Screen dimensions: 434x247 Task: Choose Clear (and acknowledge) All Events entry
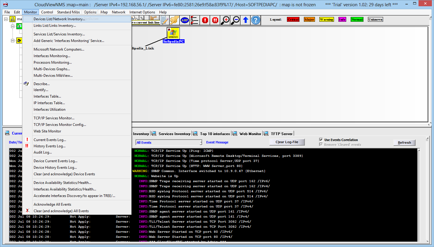tap(77, 211)
